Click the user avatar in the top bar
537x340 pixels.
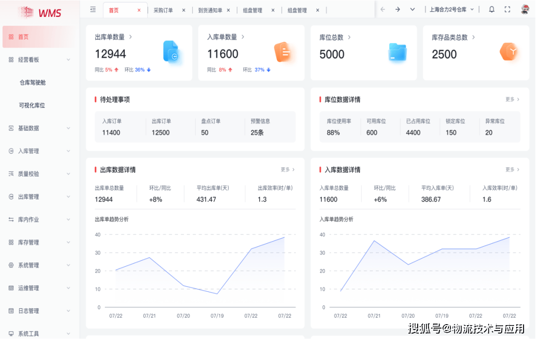(x=525, y=8)
